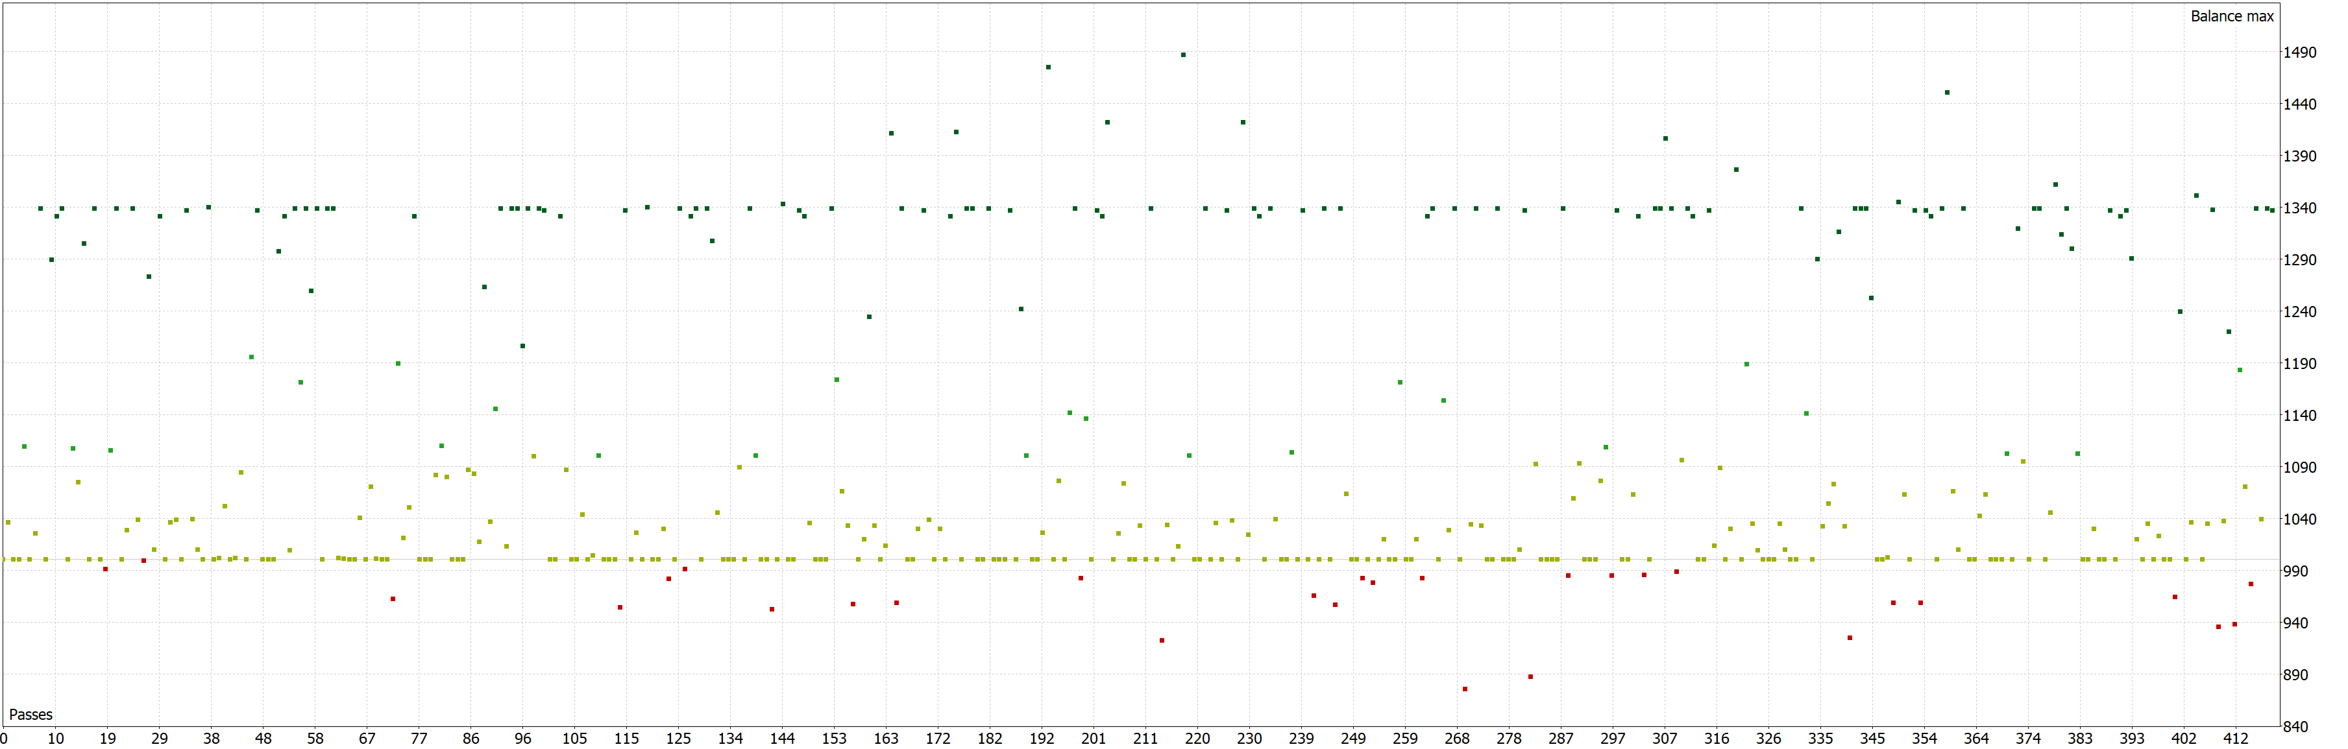The height and width of the screenshot is (749, 2348).
Task: Click the 1190 value on balance axis
Action: pyautogui.click(x=2299, y=364)
